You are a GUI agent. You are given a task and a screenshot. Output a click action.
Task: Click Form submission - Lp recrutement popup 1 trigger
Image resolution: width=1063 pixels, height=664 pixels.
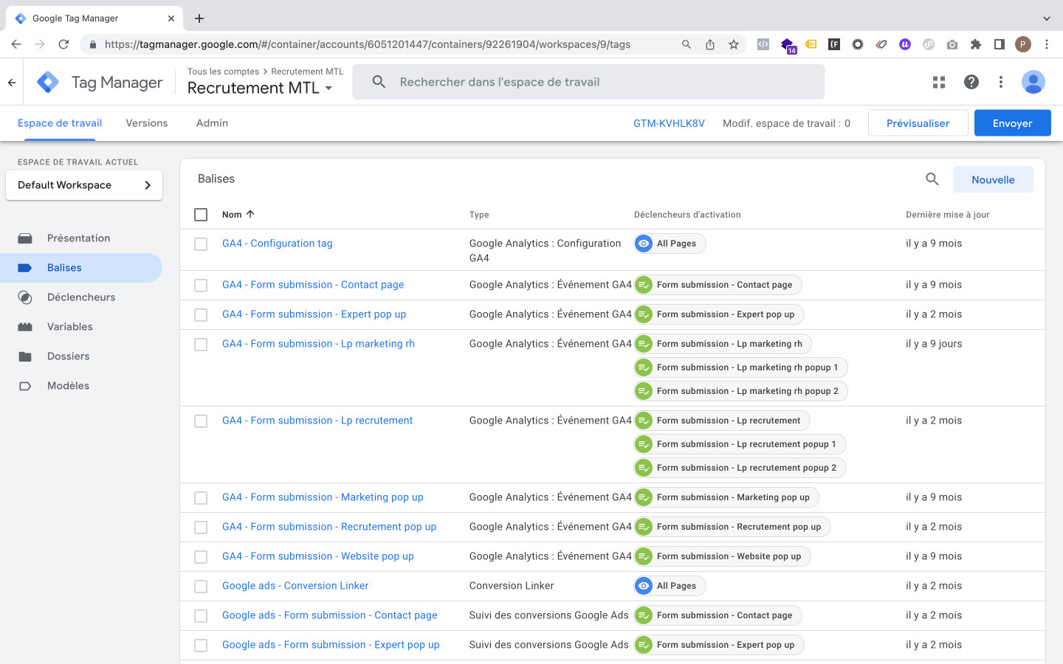point(740,444)
